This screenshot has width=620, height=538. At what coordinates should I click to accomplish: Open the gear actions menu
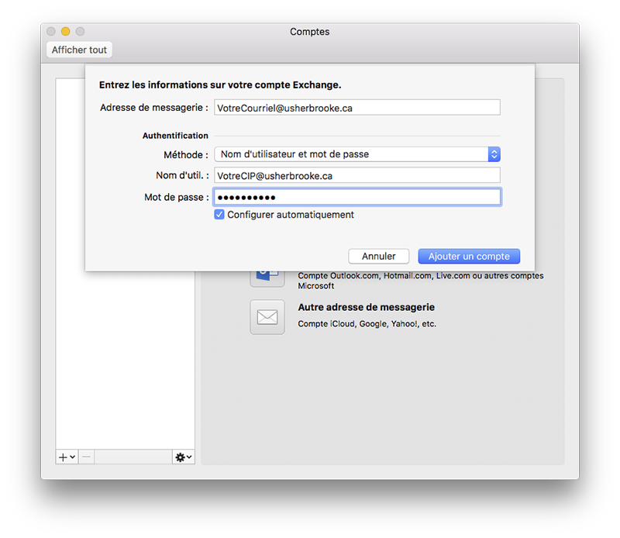coord(183,457)
